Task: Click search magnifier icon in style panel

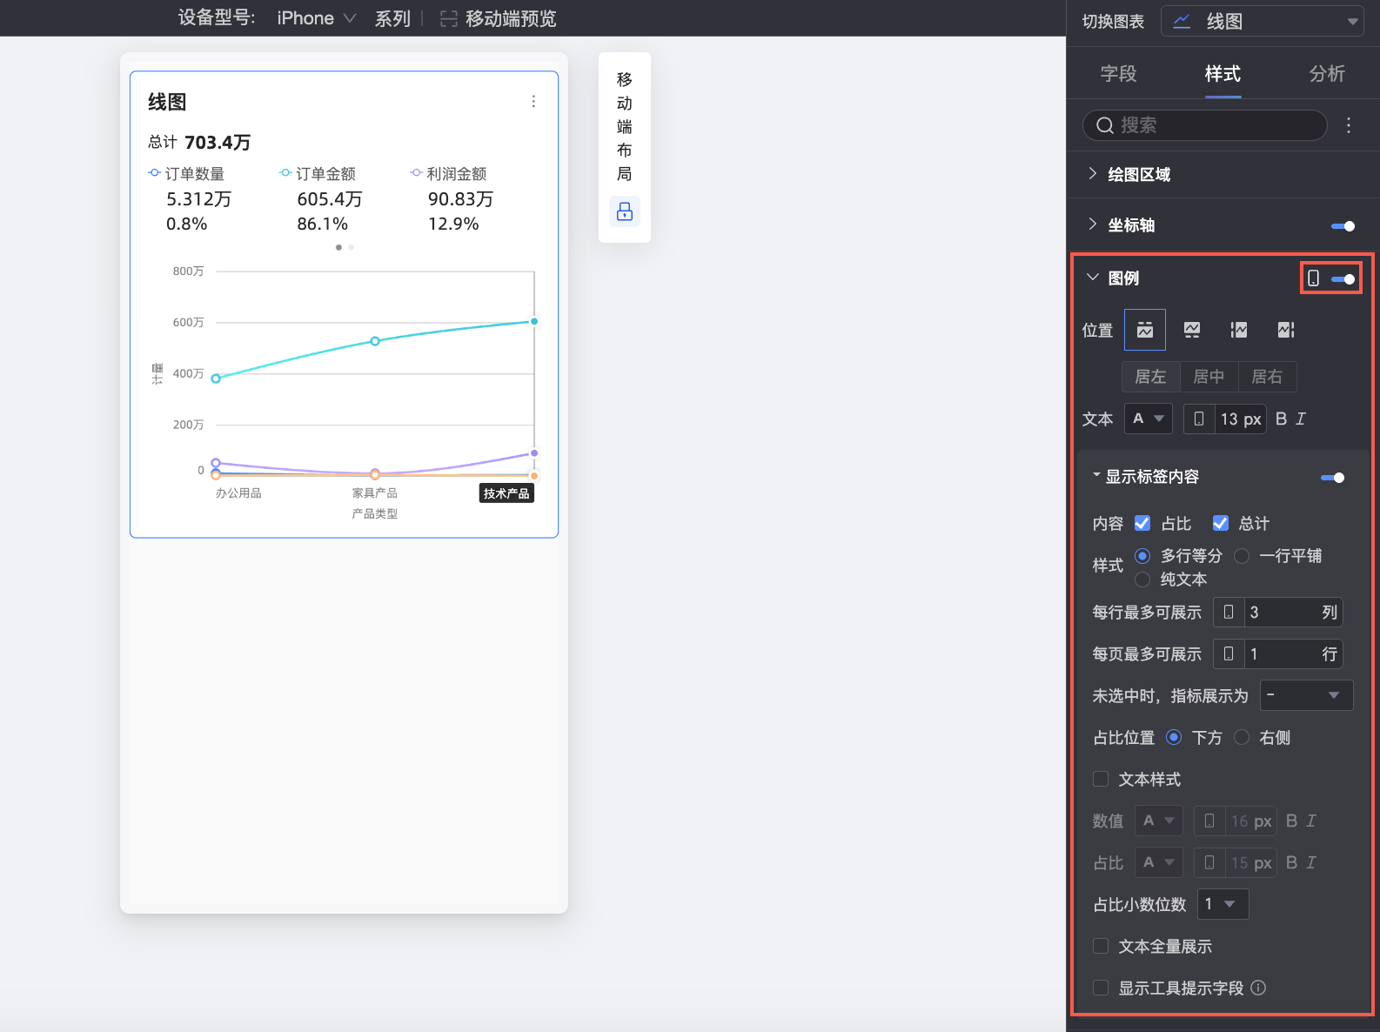Action: [x=1105, y=125]
